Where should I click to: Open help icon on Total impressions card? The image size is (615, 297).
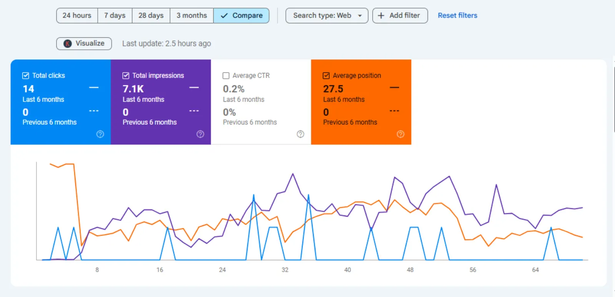pos(200,134)
